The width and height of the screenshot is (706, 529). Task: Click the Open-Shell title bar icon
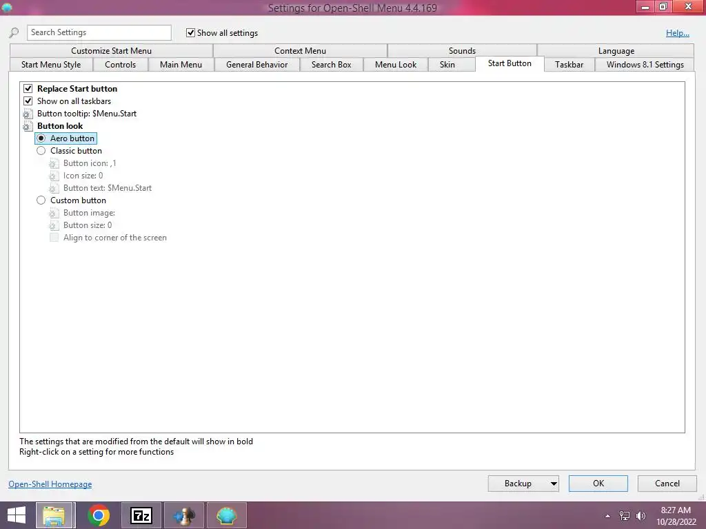tap(7, 7)
